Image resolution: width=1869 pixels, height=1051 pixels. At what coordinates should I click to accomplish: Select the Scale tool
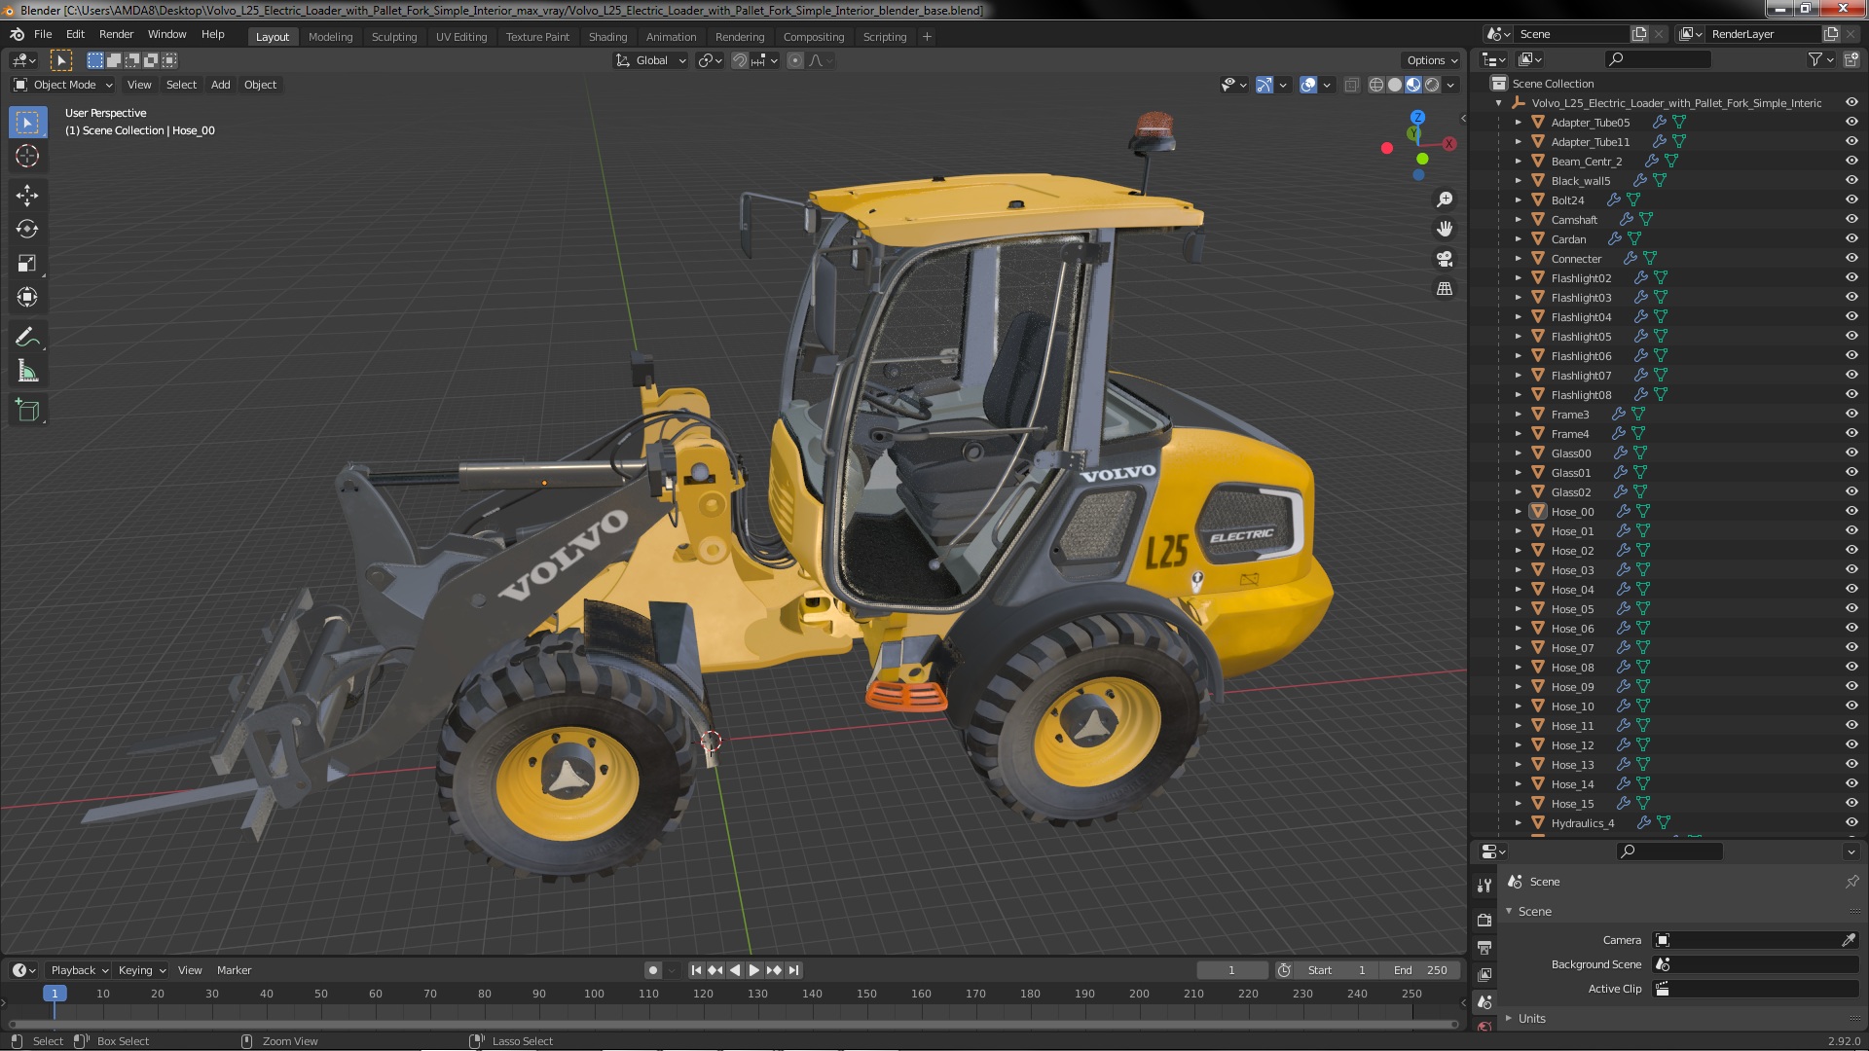point(27,264)
